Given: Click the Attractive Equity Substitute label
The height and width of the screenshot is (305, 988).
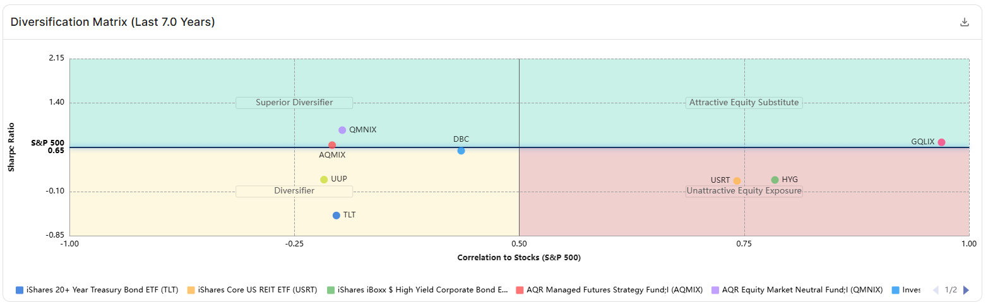Looking at the screenshot, I should 744,103.
